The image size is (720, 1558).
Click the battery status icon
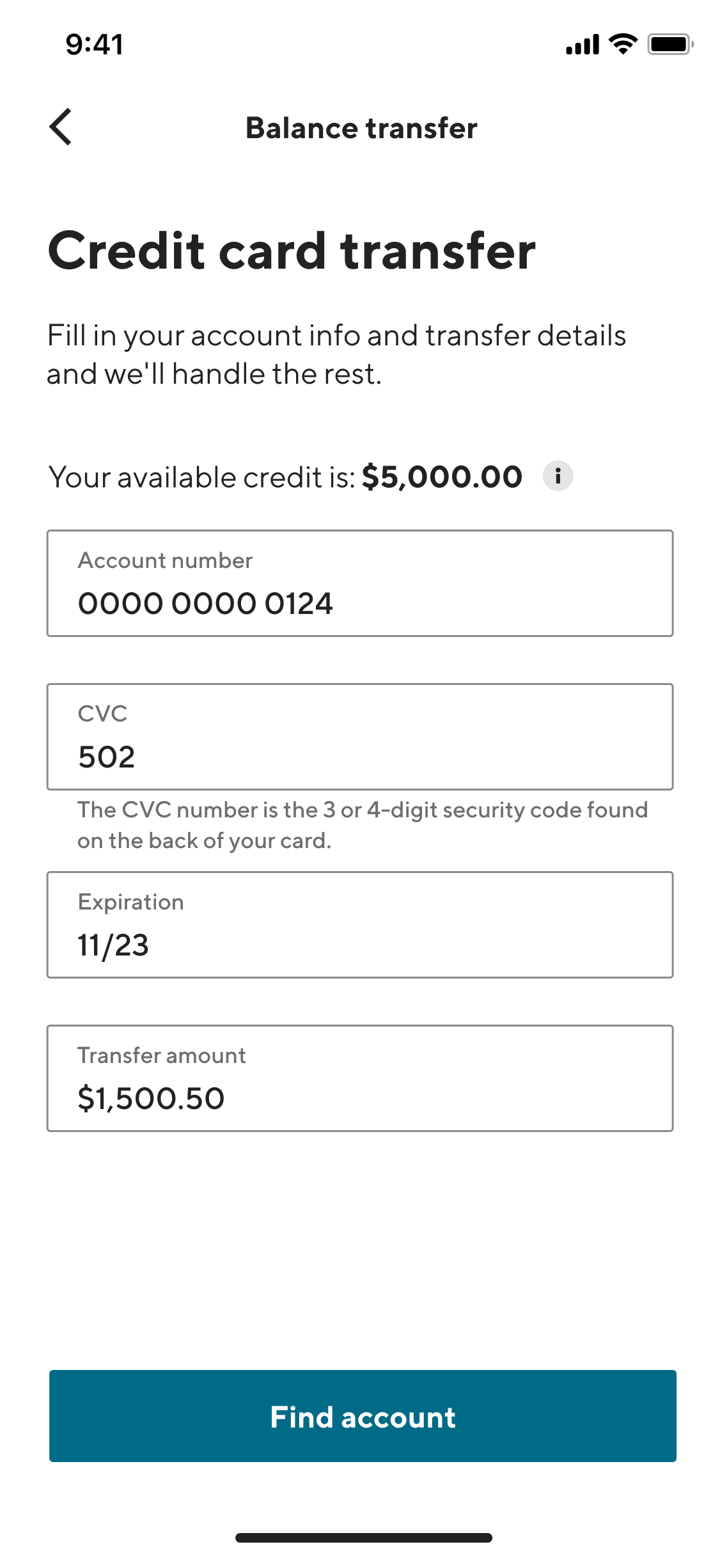(x=670, y=44)
